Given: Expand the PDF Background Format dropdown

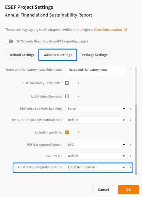Looking at the screenshot, I should tap(96, 145).
